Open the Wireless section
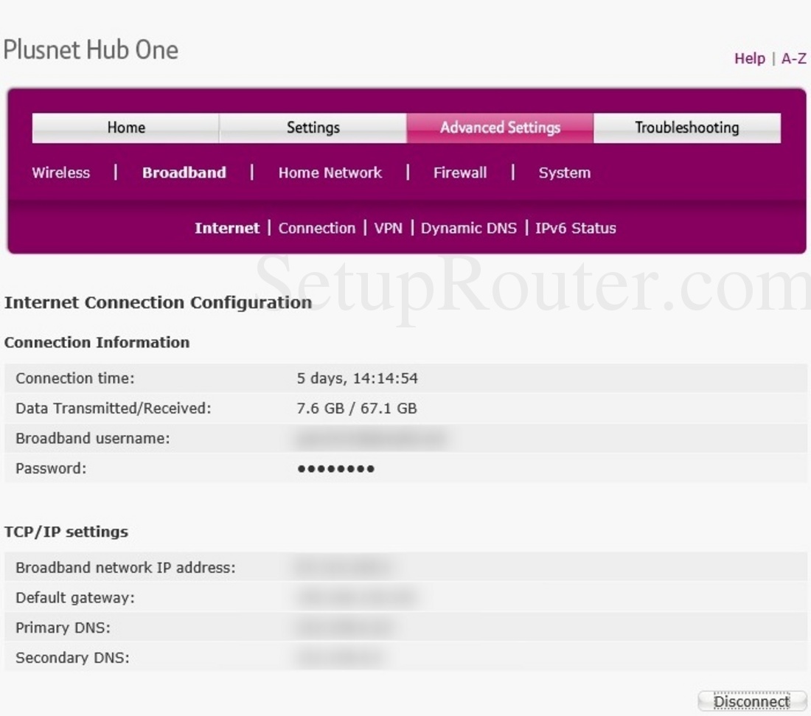811x716 pixels. click(x=60, y=173)
